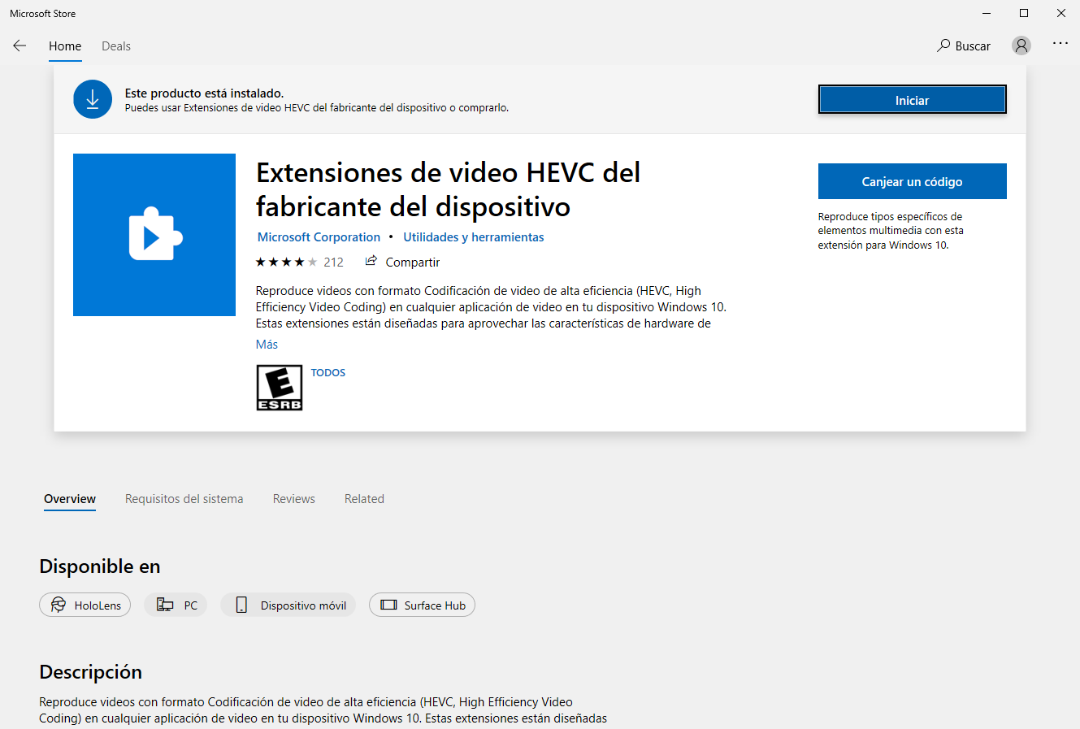Viewport: 1080px width, 729px height.
Task: Navigate back with the arrow
Action: tap(20, 46)
